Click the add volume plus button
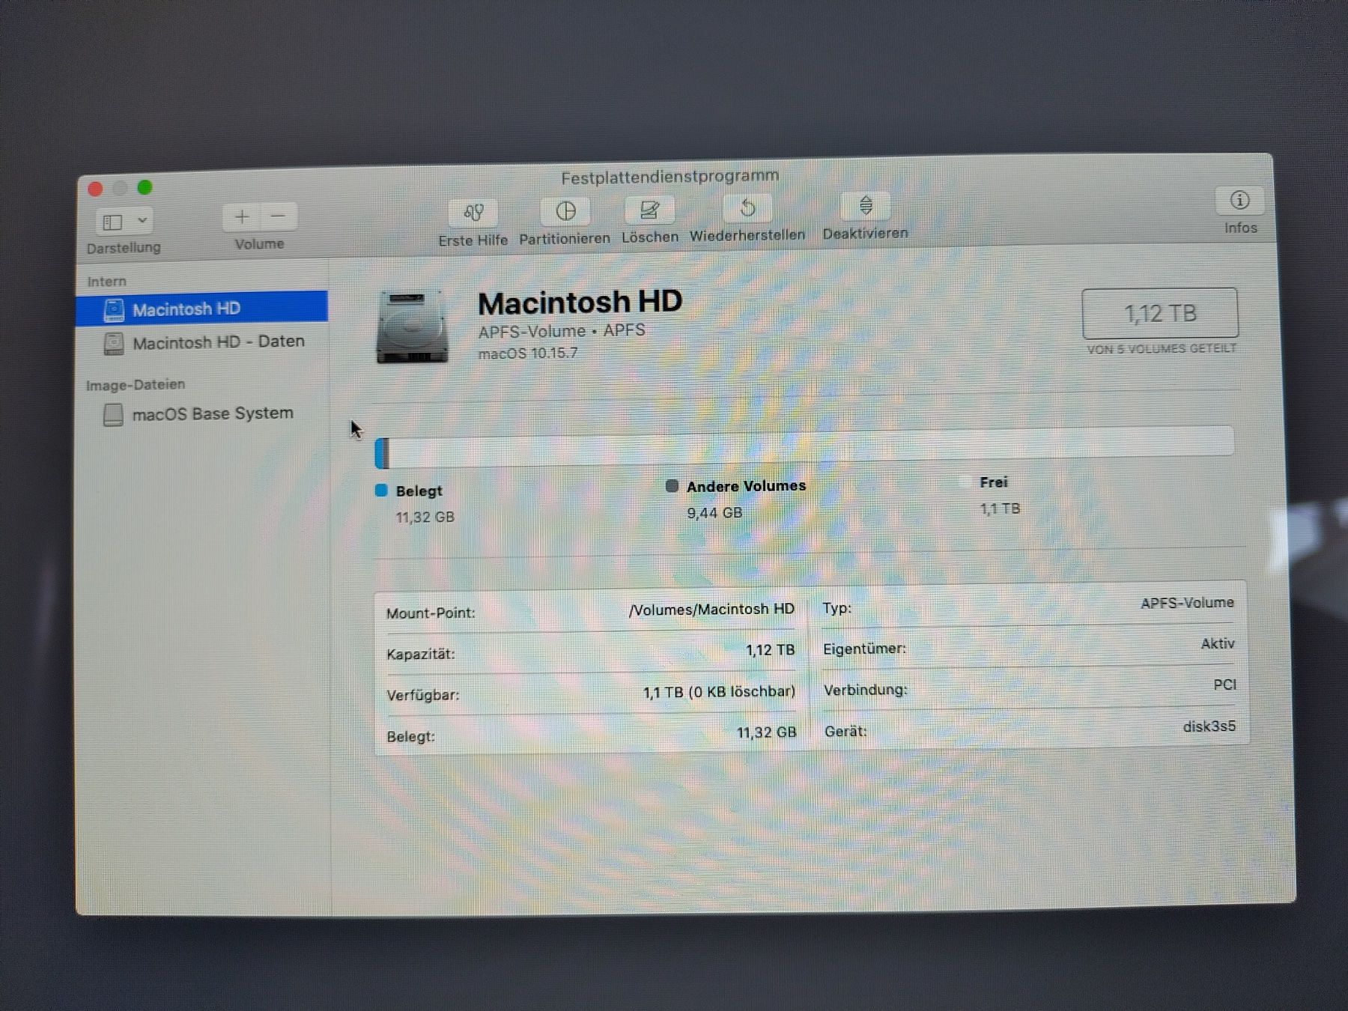Screen dimensions: 1348x1011 (x=241, y=217)
